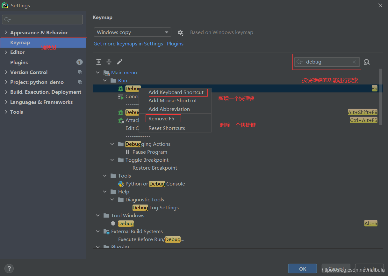The height and width of the screenshot is (276, 388).
Task: Collapse the Help tree folder
Action: [105, 192]
